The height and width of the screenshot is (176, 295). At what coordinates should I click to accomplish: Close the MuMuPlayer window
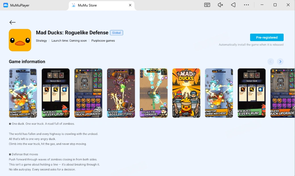(288, 5)
